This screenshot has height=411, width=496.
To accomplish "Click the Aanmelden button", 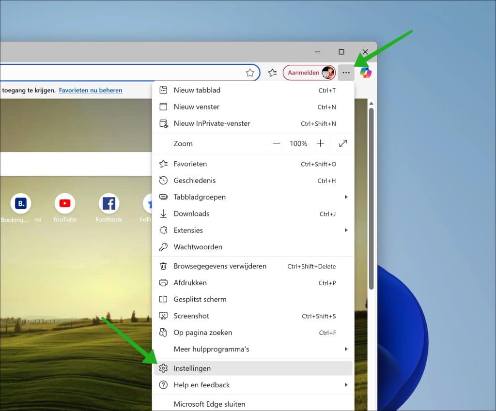I will tap(309, 73).
